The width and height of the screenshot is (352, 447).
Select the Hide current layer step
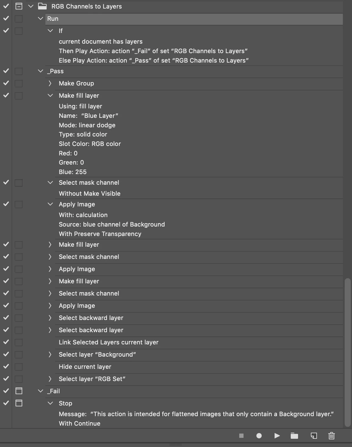pyautogui.click(x=199, y=367)
